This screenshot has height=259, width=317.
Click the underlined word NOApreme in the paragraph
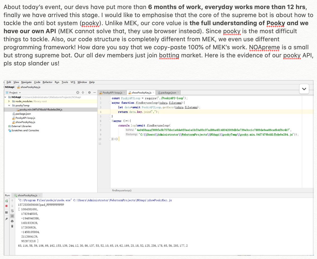264,47
